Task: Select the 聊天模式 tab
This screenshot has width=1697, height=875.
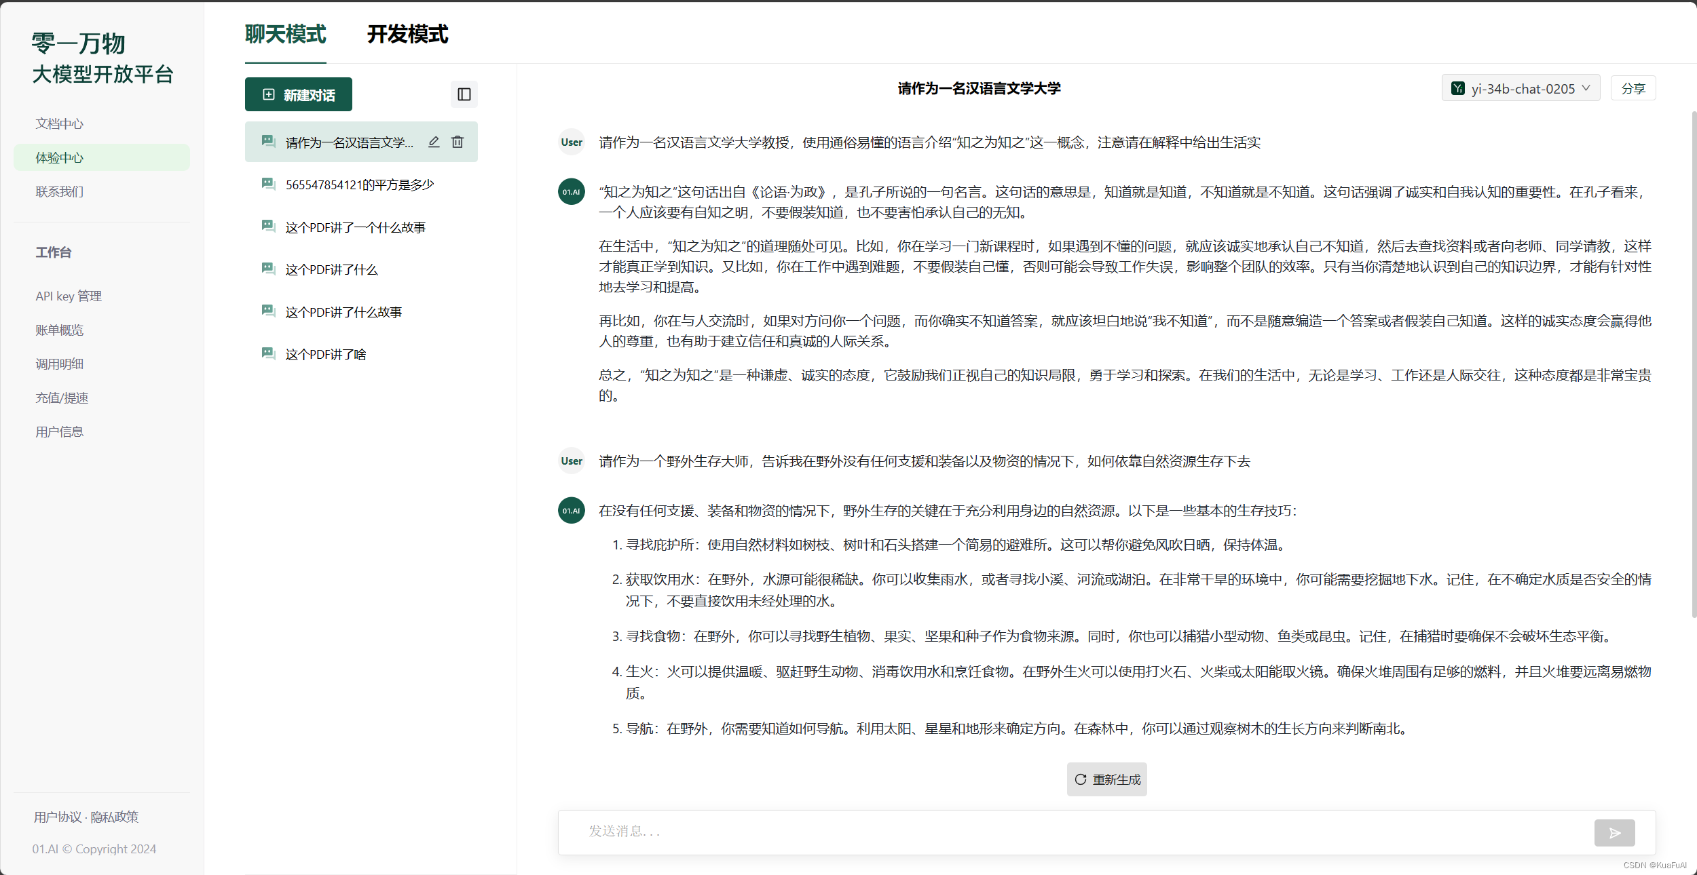Action: (x=285, y=34)
